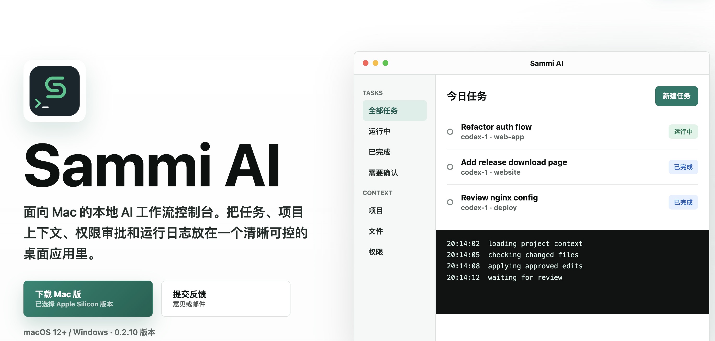Toggle the Review nginx config radio circle

(x=450, y=202)
